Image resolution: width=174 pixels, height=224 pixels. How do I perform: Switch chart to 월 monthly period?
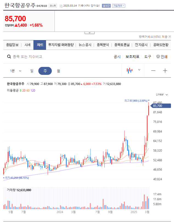point(58,71)
